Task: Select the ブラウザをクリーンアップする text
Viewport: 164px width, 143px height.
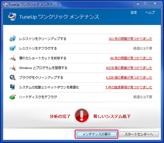Action: point(41,78)
